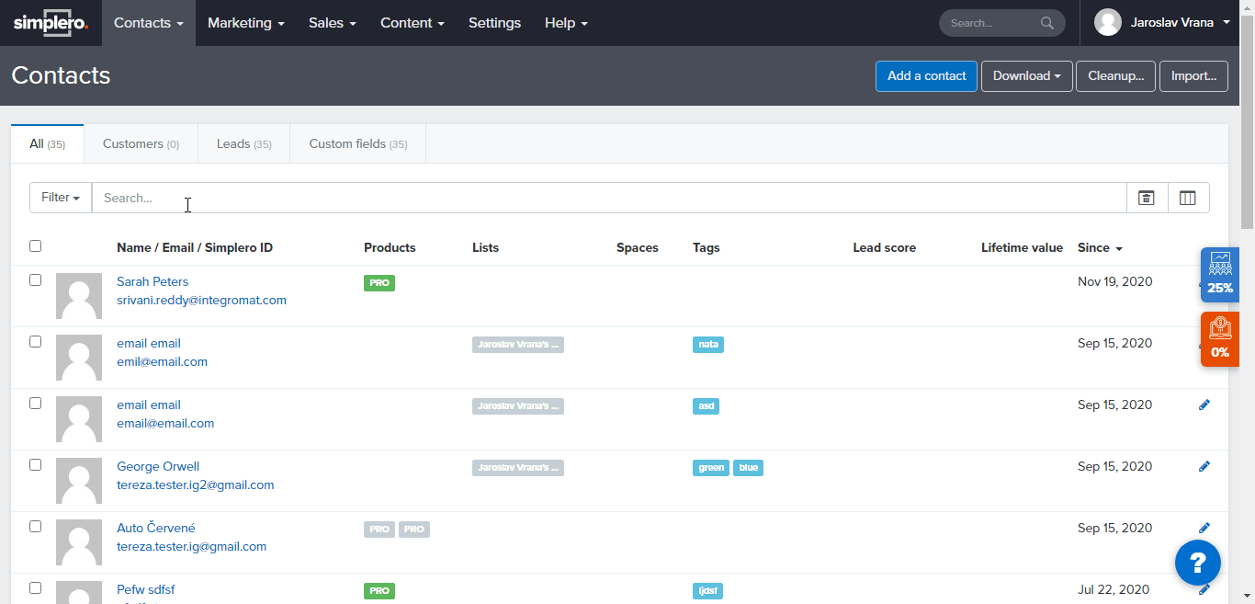
Task: Click the 'ljdsf' tag
Action: pyautogui.click(x=708, y=591)
